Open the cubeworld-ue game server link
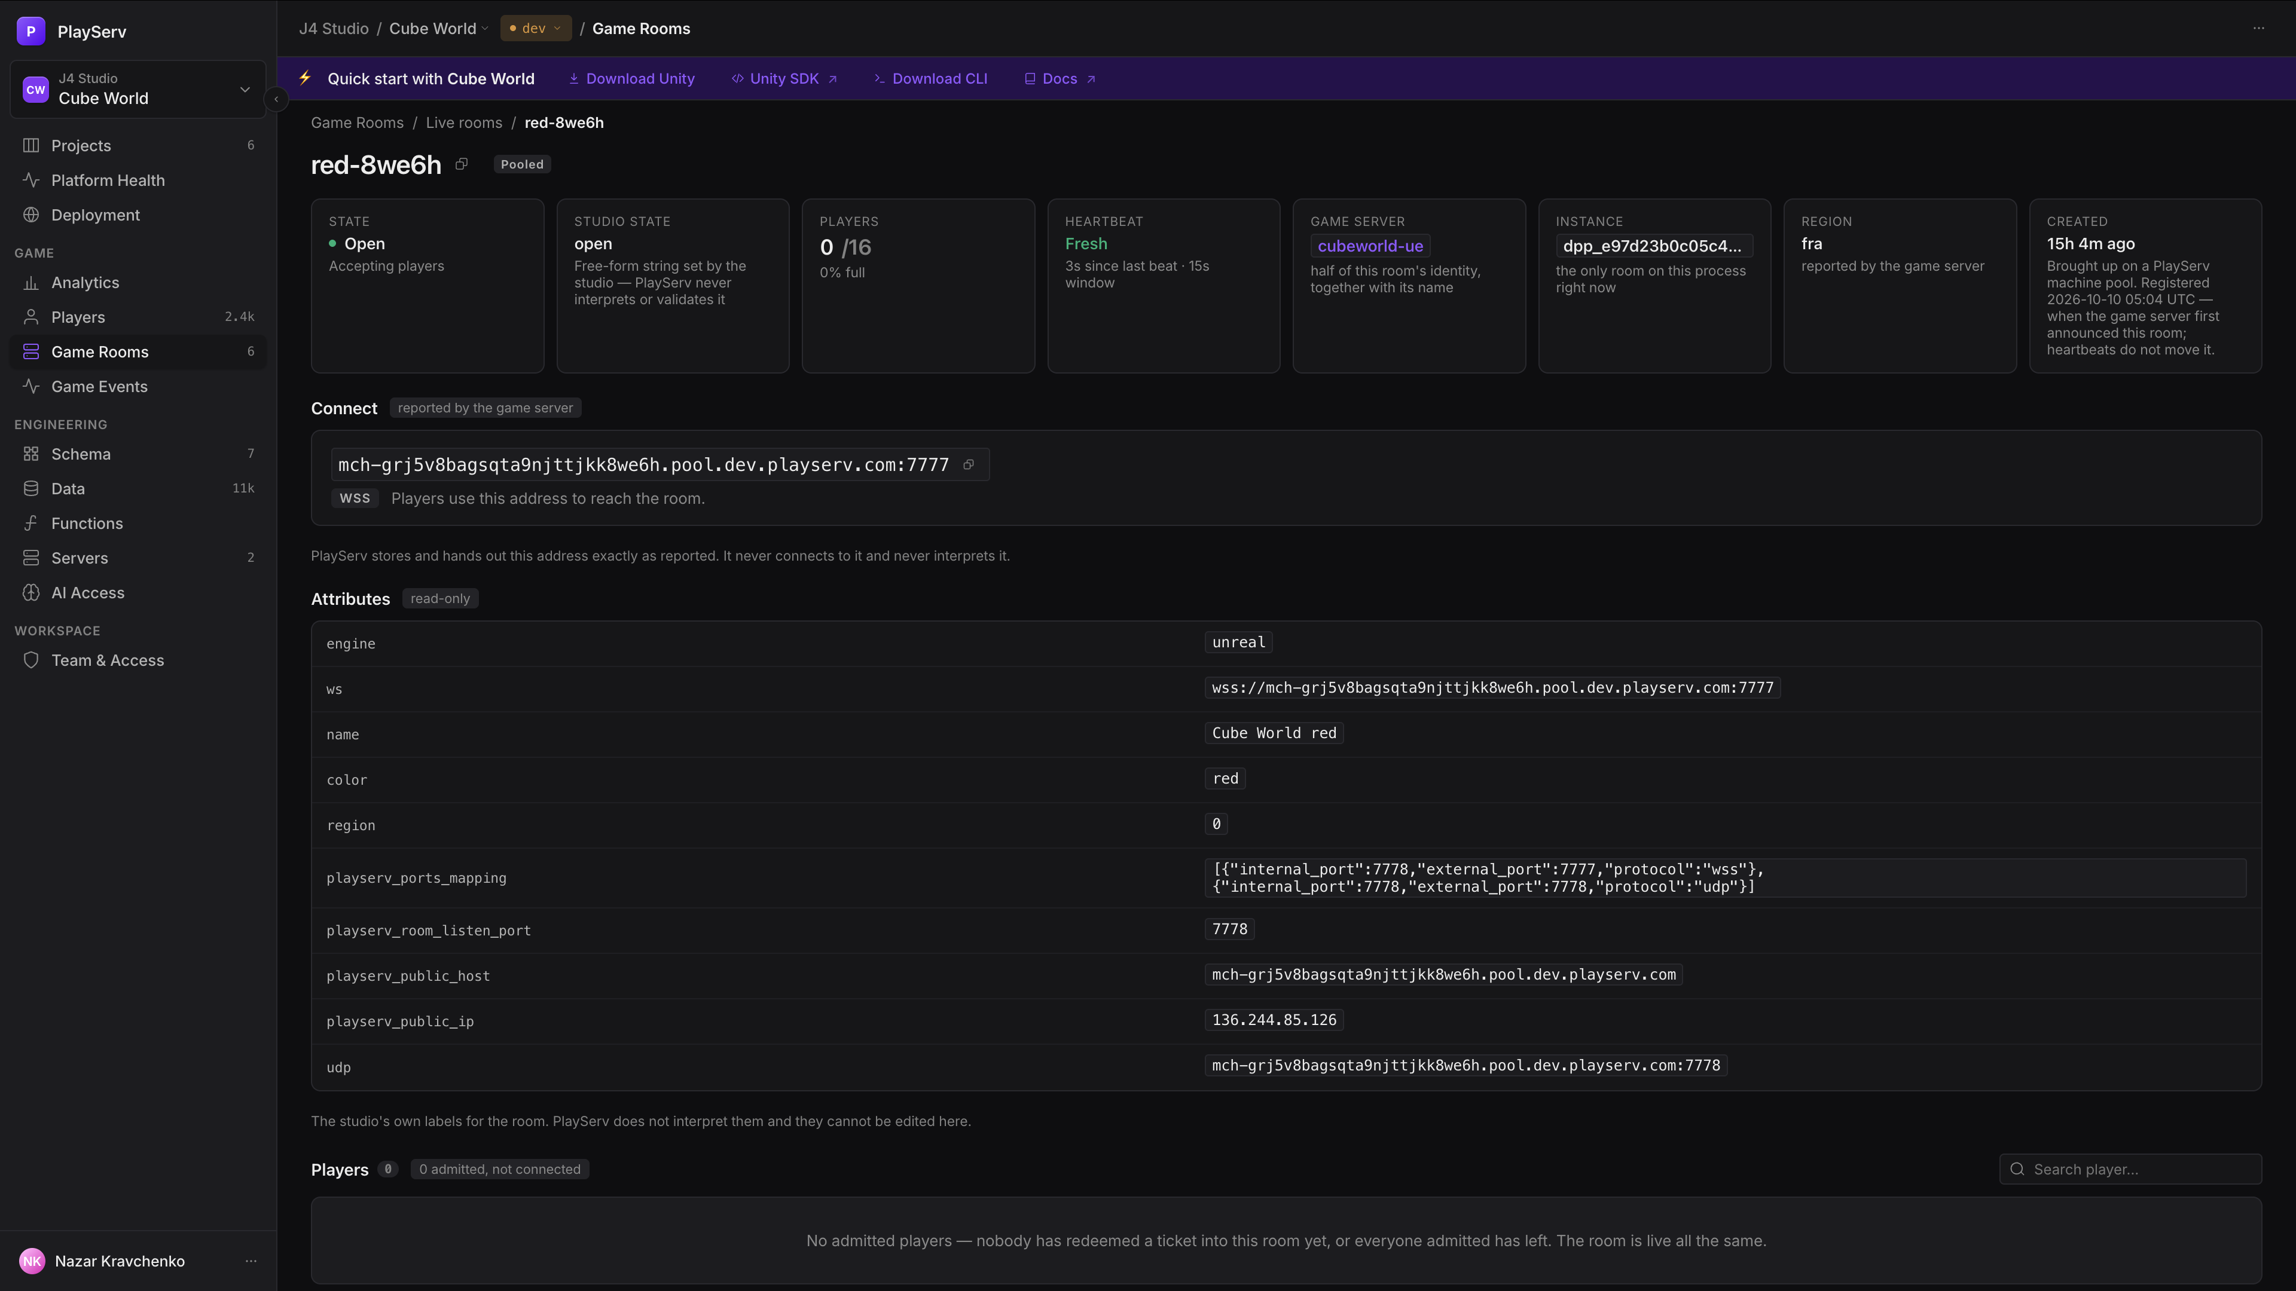 1370,246
